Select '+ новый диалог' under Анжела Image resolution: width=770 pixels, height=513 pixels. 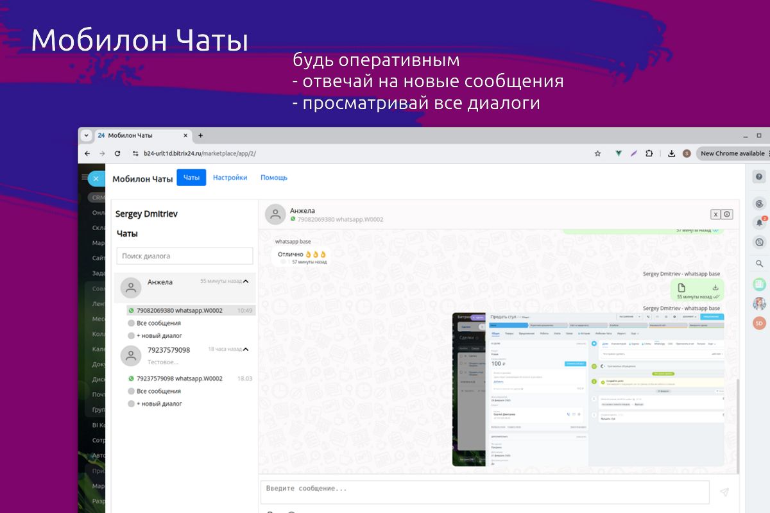point(159,335)
